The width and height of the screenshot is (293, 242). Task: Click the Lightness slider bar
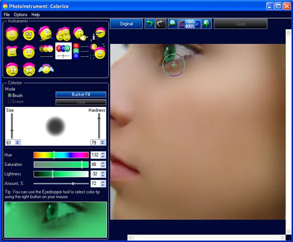pyautogui.click(x=61, y=174)
